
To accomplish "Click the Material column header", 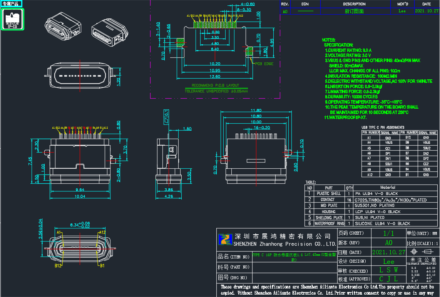I will [x=388, y=187].
